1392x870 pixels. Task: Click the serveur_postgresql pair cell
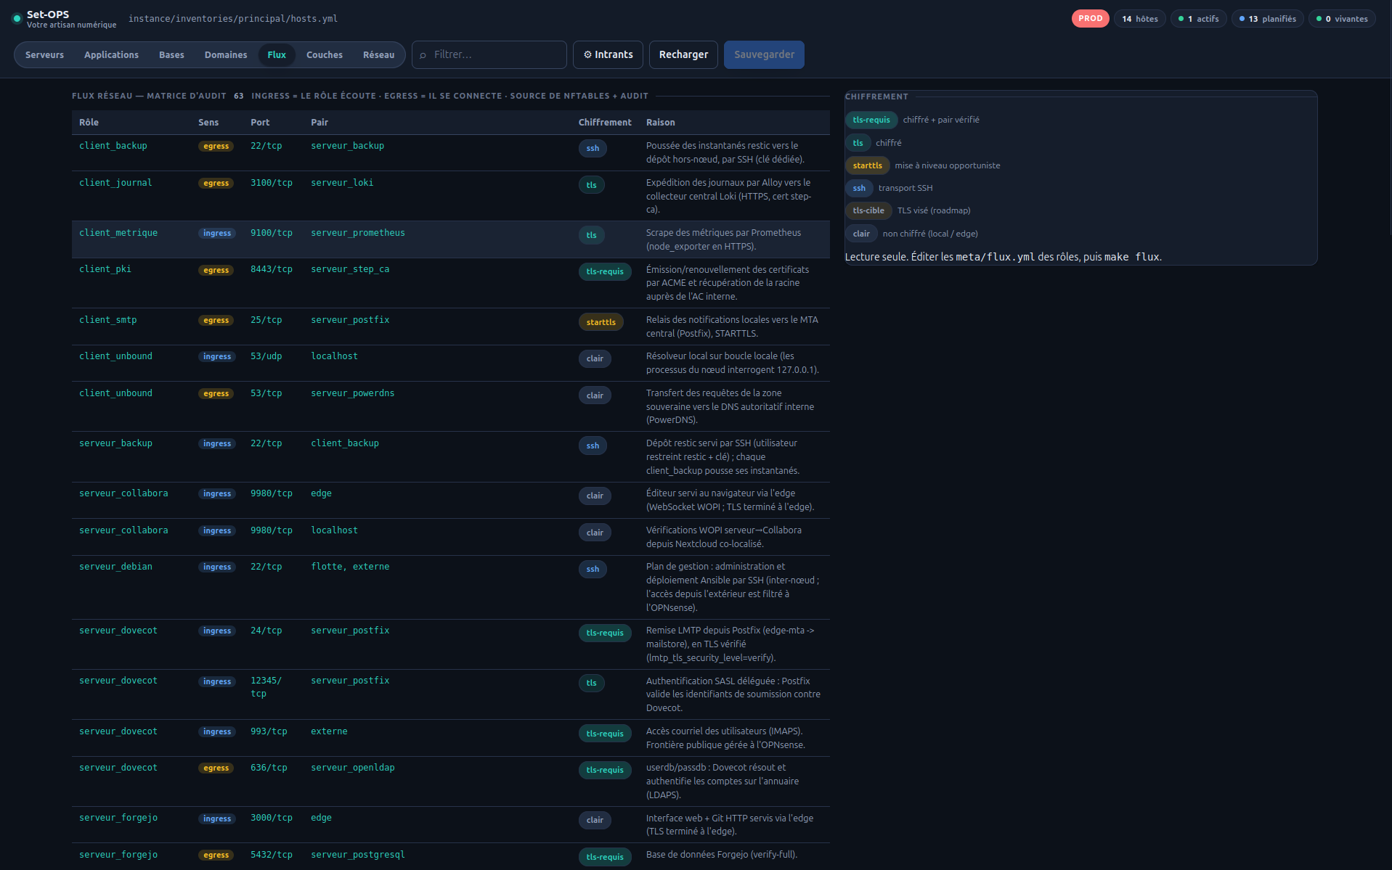[358, 855]
